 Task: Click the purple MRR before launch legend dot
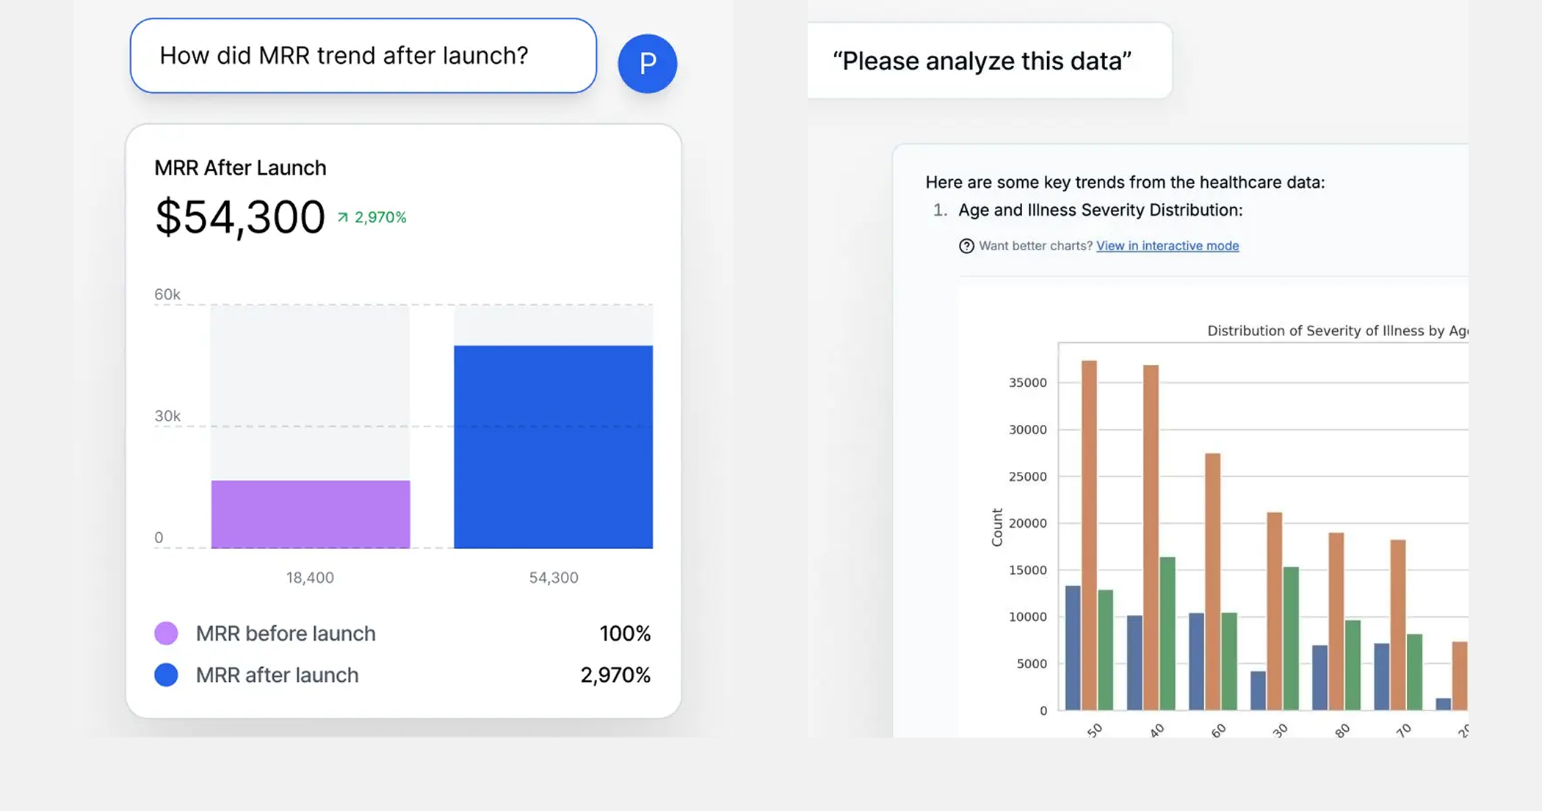(166, 633)
